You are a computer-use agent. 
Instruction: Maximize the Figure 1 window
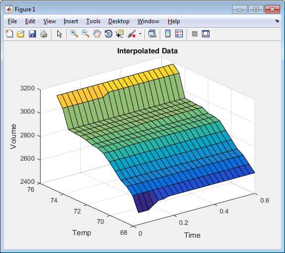[x=256, y=9]
